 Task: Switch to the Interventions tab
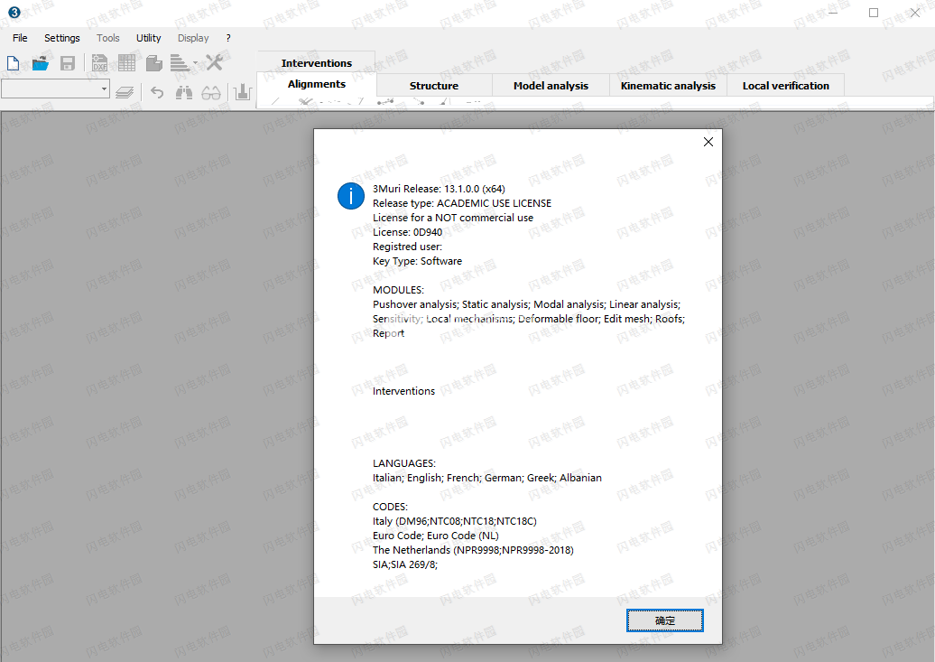tap(317, 62)
